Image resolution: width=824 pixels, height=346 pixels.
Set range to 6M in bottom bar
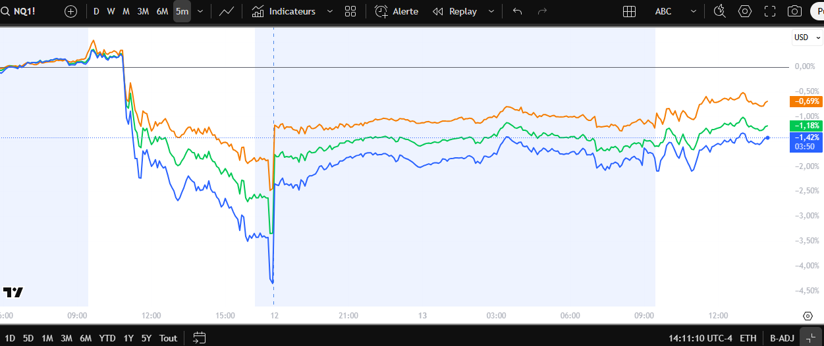coord(86,338)
